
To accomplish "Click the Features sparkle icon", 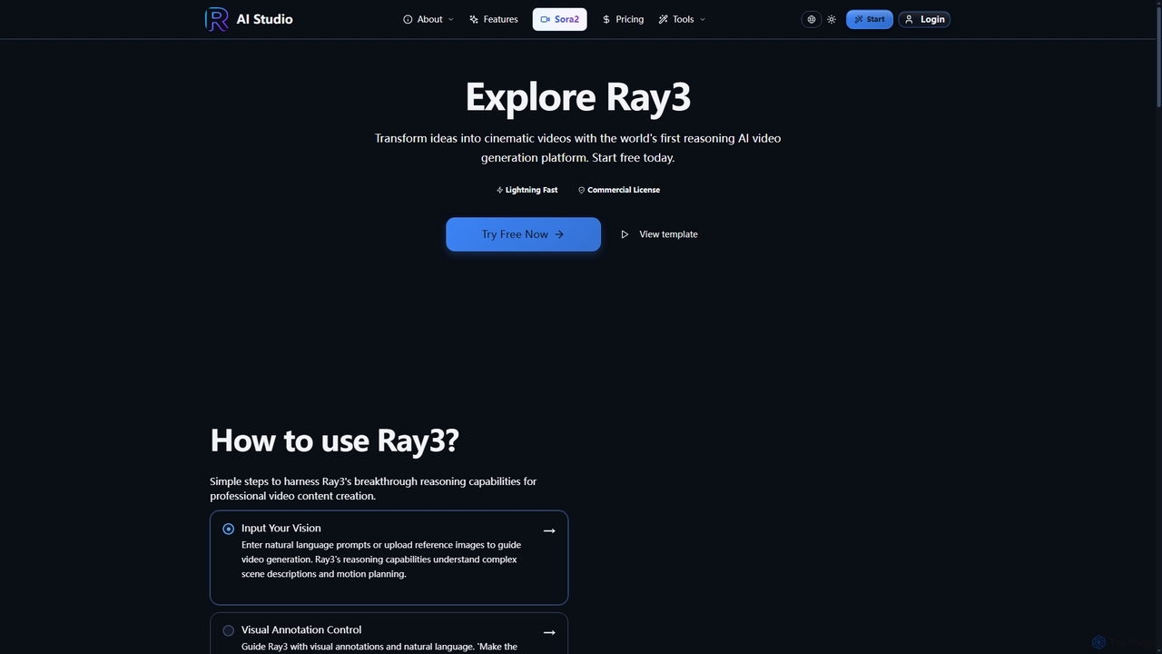I will click(474, 19).
